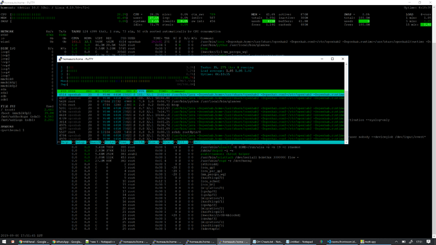
Task: Show hidden system tray icons chevron
Action: (396, 242)
